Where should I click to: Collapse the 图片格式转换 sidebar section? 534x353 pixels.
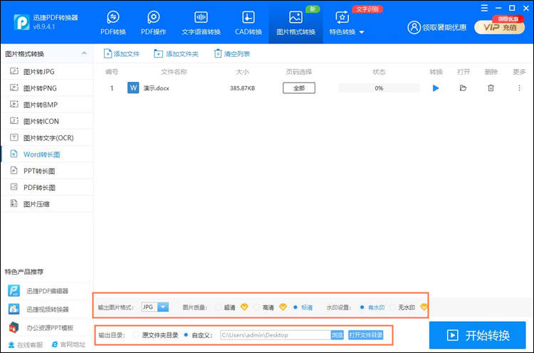pos(84,53)
